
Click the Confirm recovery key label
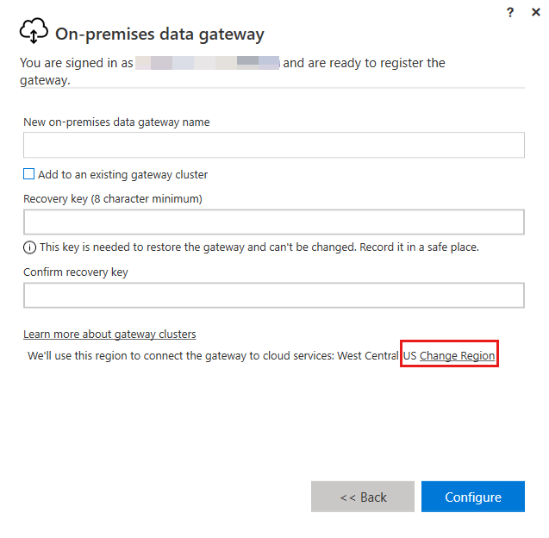(76, 273)
